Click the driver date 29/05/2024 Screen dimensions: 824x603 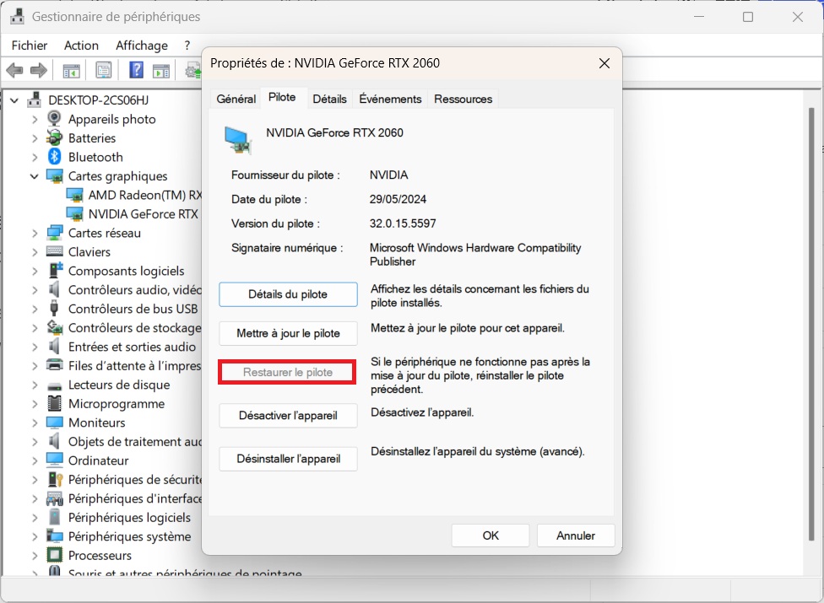click(398, 199)
